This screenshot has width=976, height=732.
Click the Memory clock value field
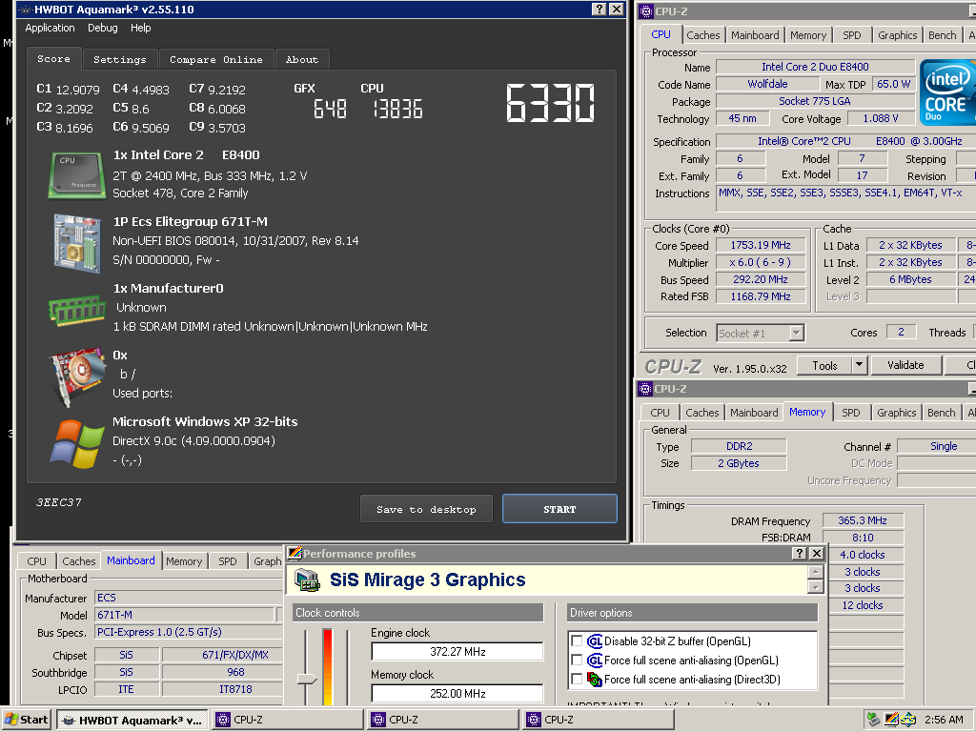point(457,693)
